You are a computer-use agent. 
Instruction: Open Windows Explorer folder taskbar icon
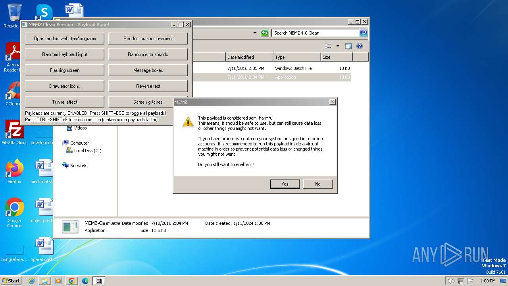(x=45, y=281)
